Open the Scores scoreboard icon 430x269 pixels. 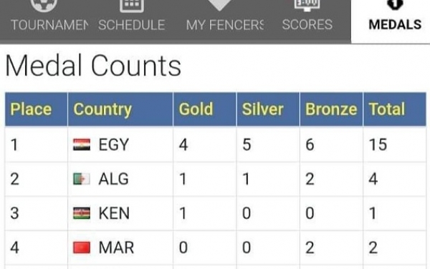point(307,5)
